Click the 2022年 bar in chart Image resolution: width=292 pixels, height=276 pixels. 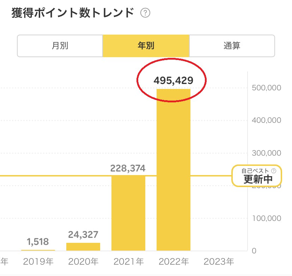pos(174,169)
